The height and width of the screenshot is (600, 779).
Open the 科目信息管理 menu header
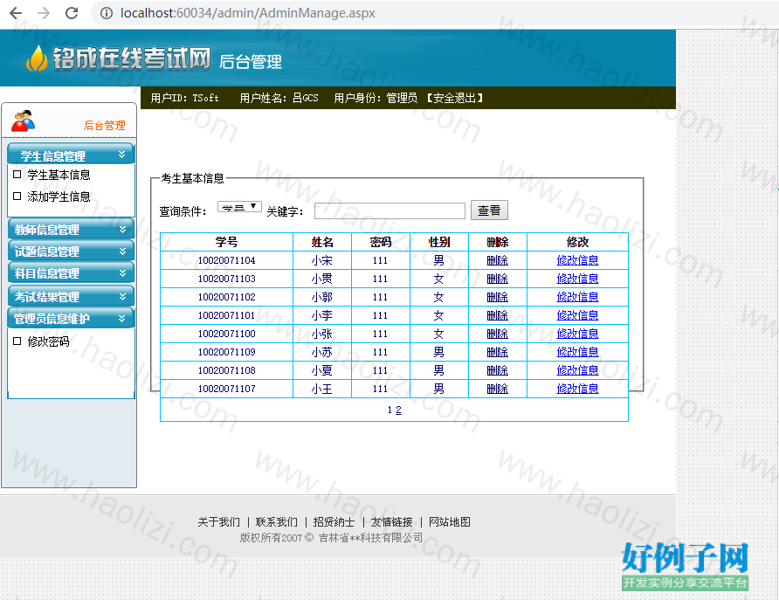pos(71,272)
